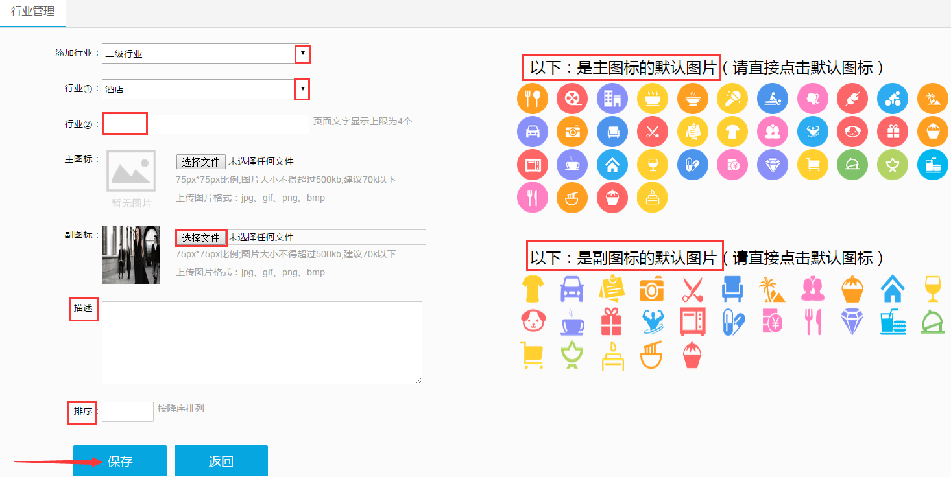Select the round yellow birthday cake icon
Viewport: 951px width, 477px height.
[653, 197]
